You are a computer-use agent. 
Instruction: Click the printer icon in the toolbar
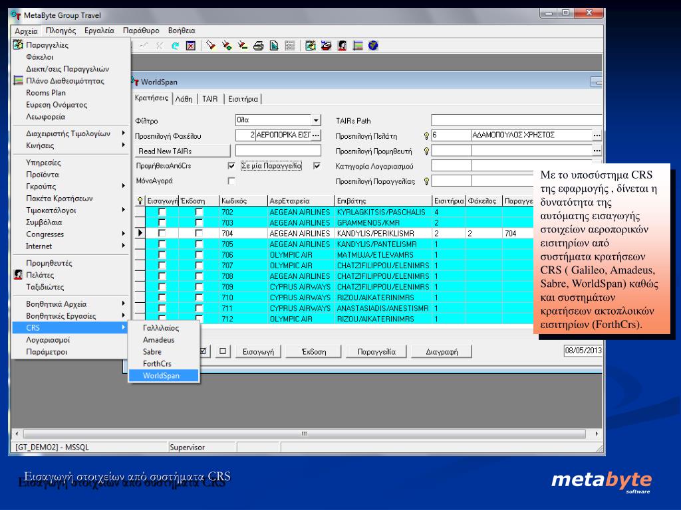pyautogui.click(x=259, y=46)
